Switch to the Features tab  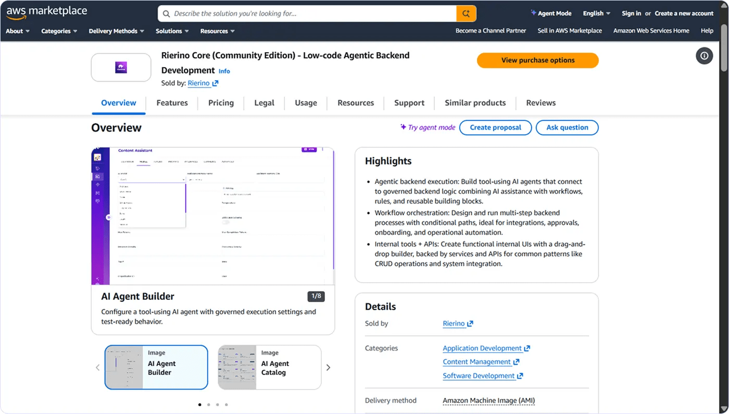172,103
